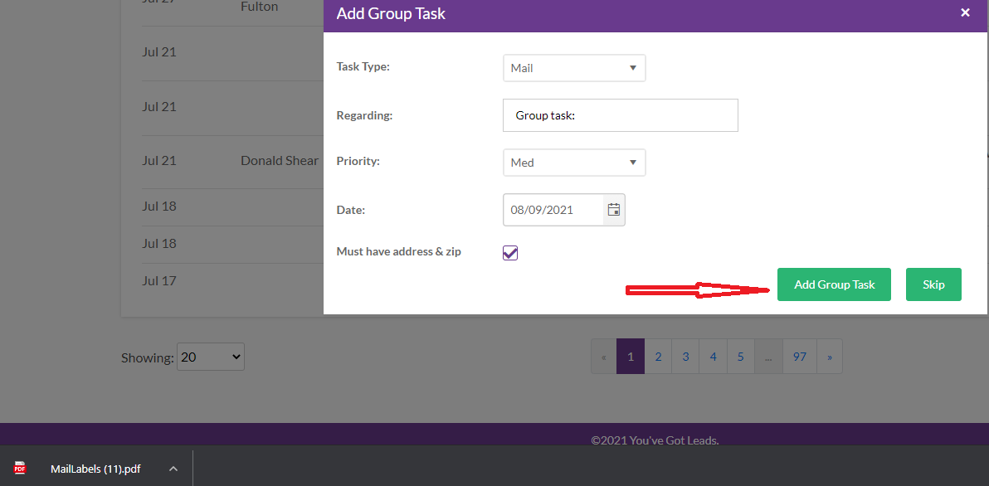Expand download options chevron for MailLabels PDF

pos(173,469)
